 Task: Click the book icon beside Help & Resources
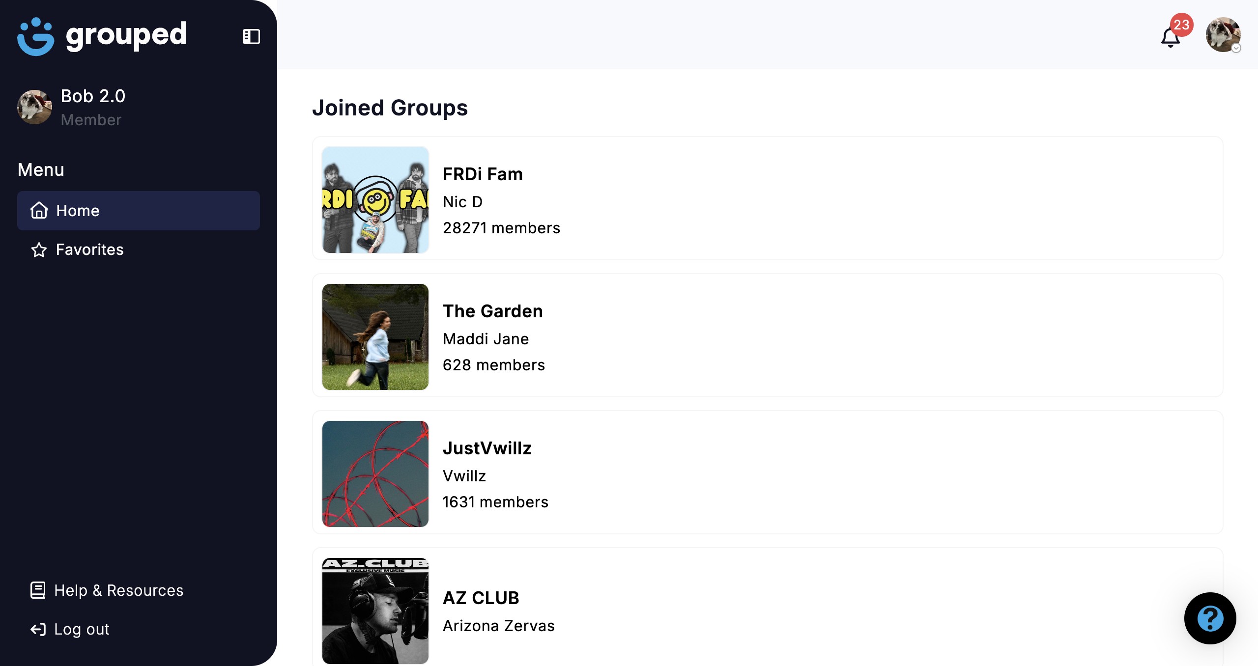coord(38,590)
